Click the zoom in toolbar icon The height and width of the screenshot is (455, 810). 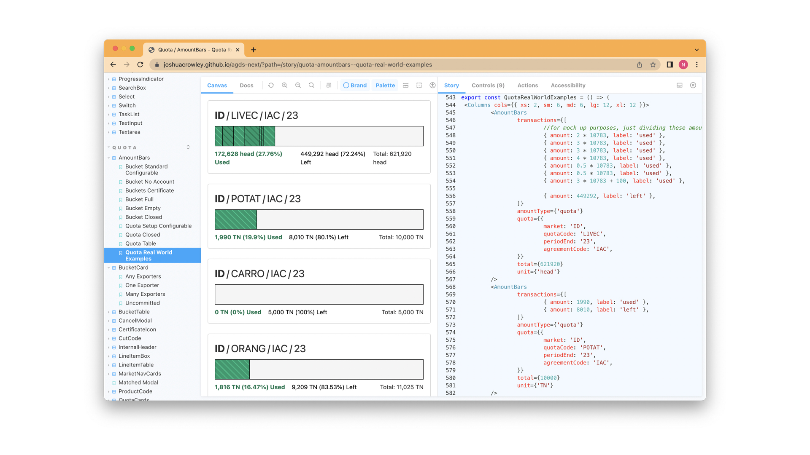(284, 85)
